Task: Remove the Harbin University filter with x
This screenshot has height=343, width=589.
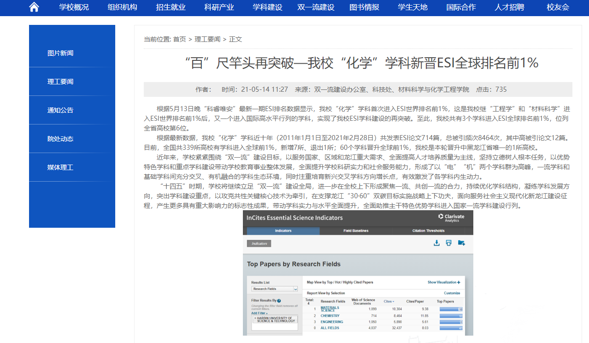Action: coord(254,318)
